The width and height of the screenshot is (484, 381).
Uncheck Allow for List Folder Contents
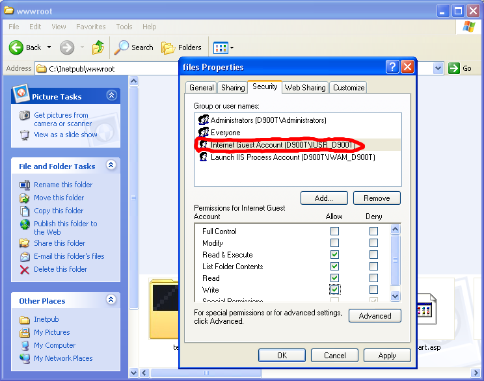334,266
